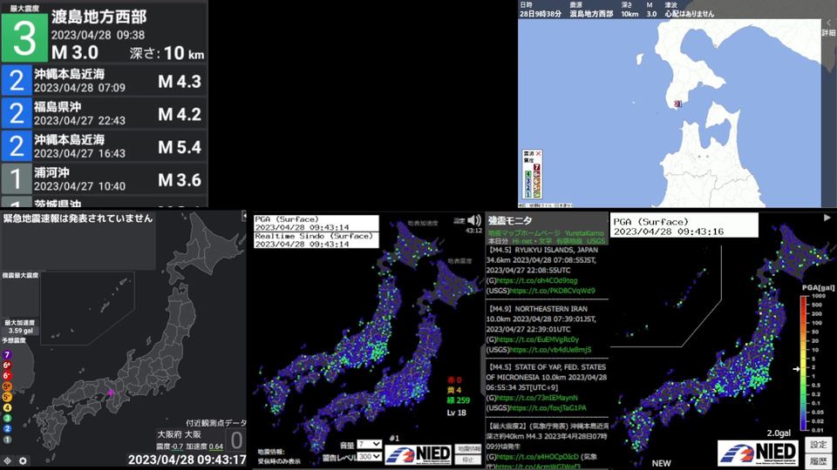Open the 音量 volume dropdown
Screen dimensions: 837x470
370,445
